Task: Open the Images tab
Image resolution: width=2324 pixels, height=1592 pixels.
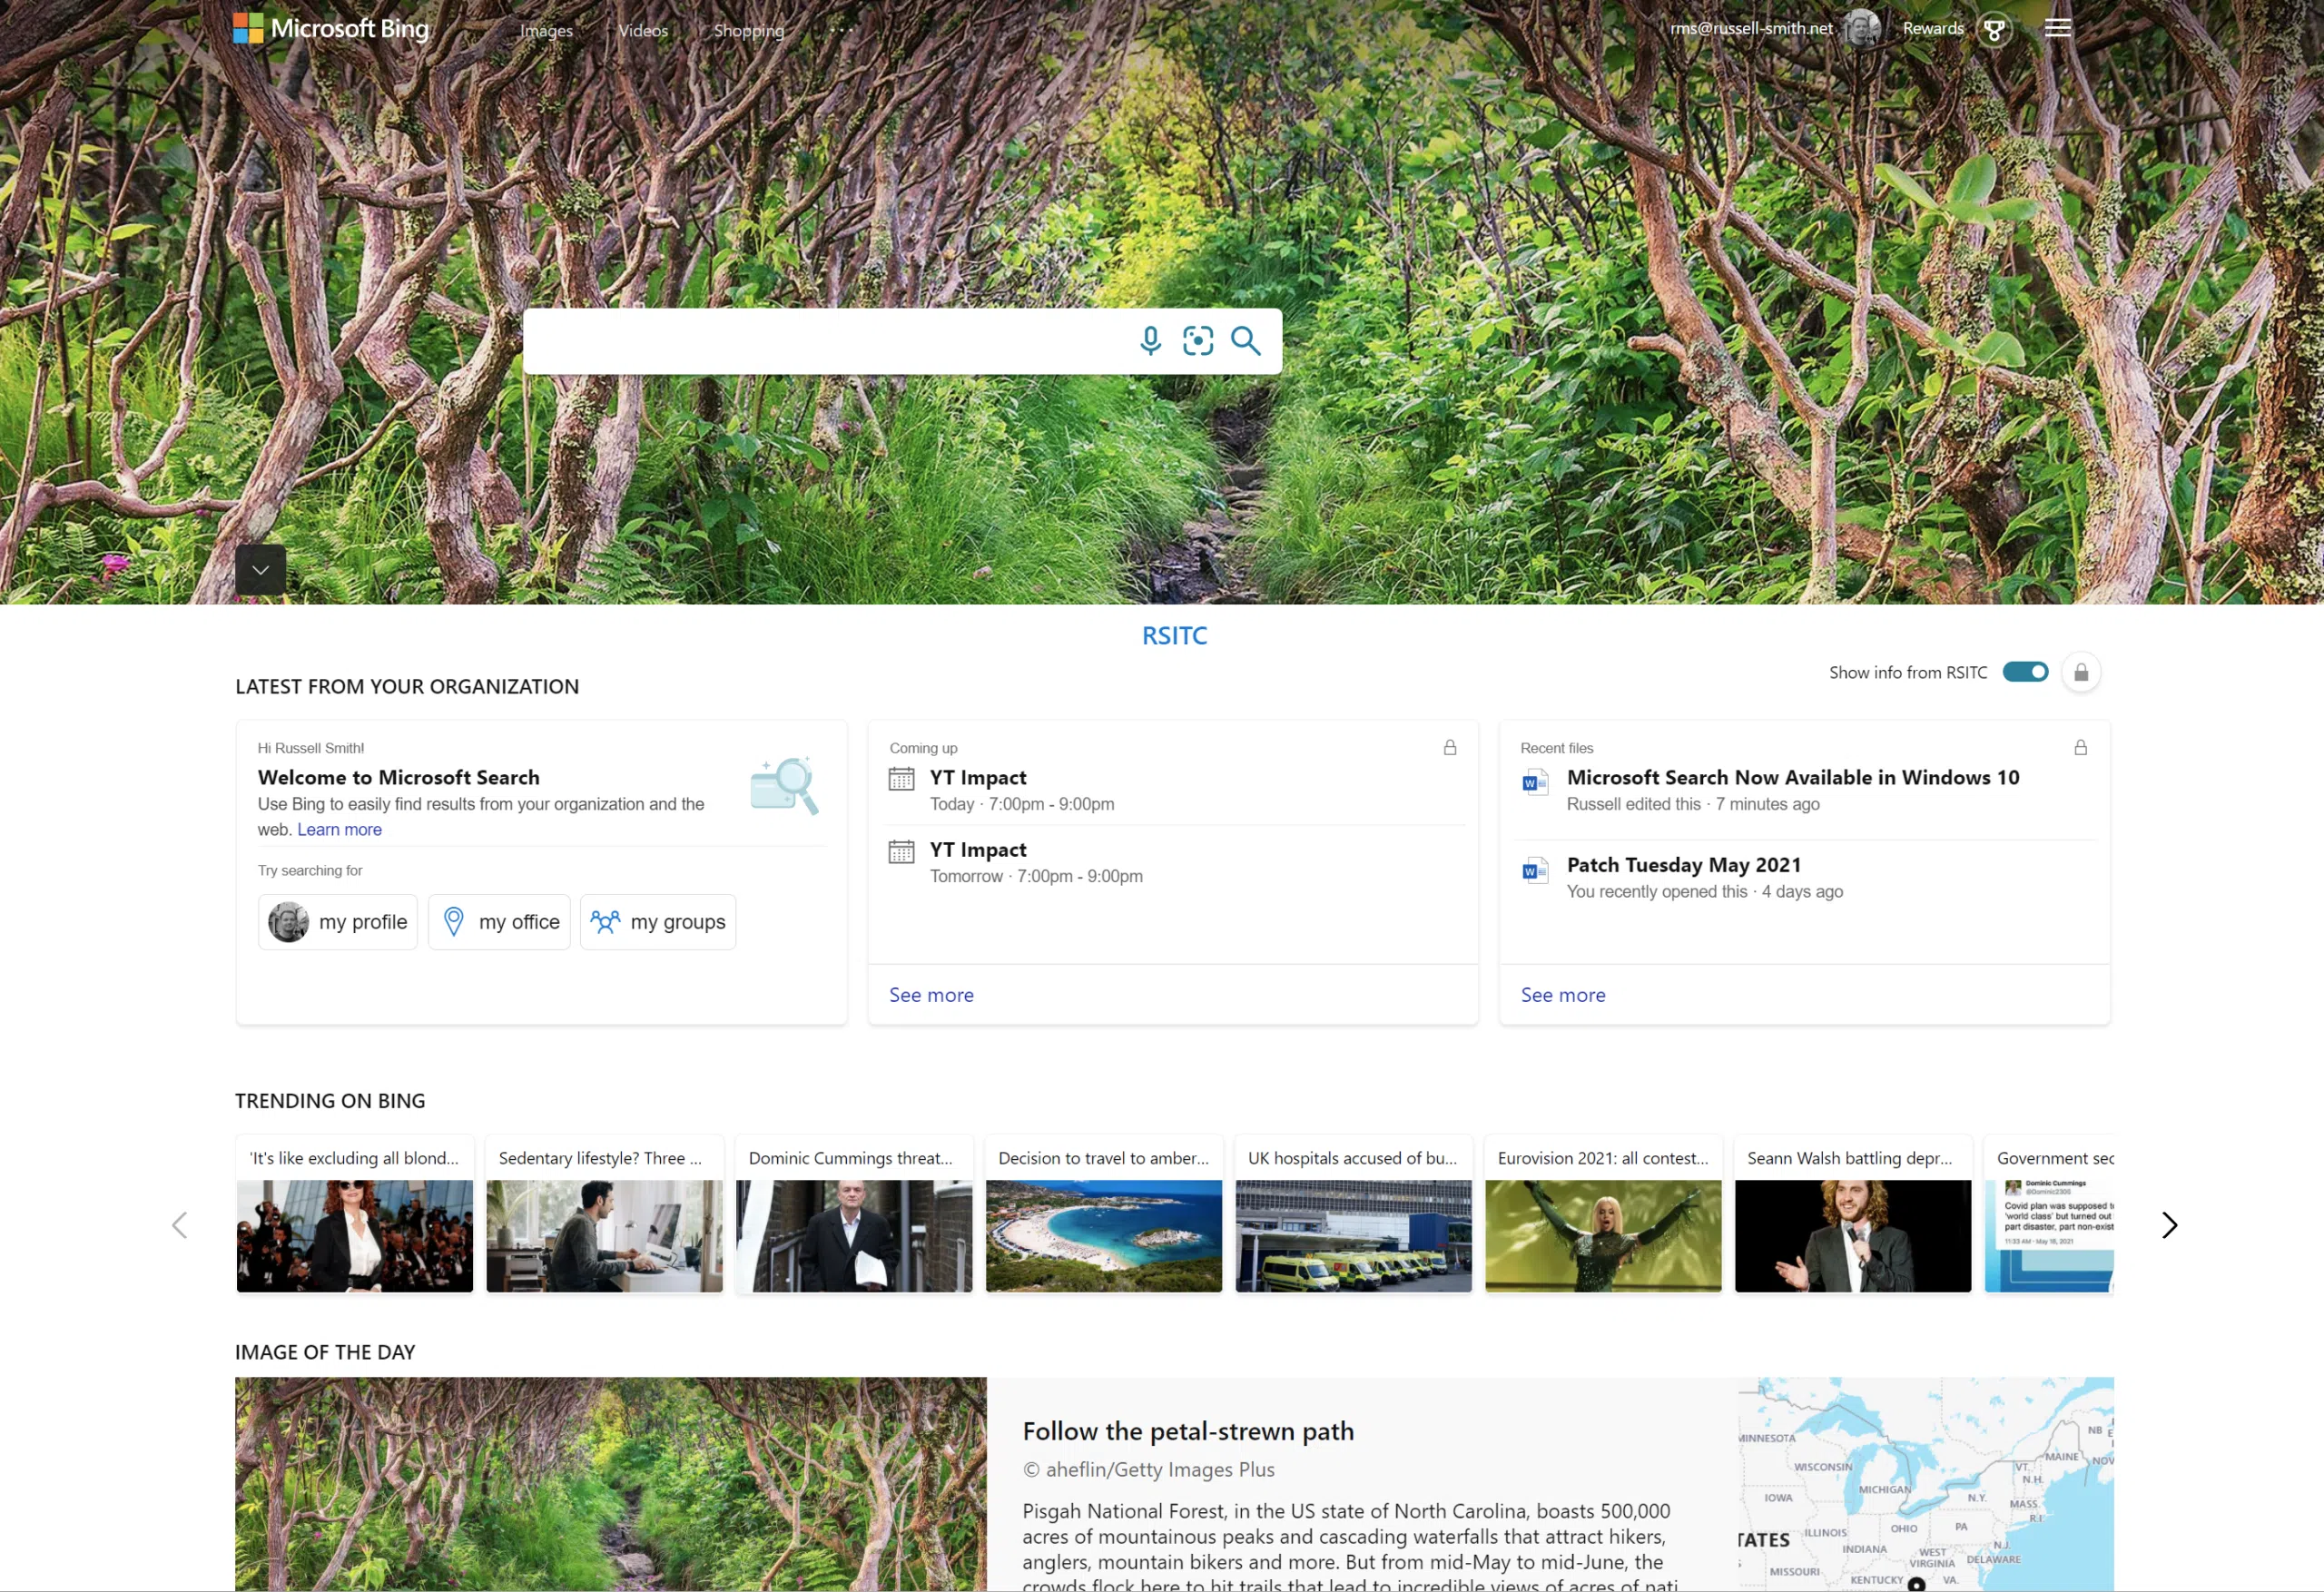Action: 546,30
